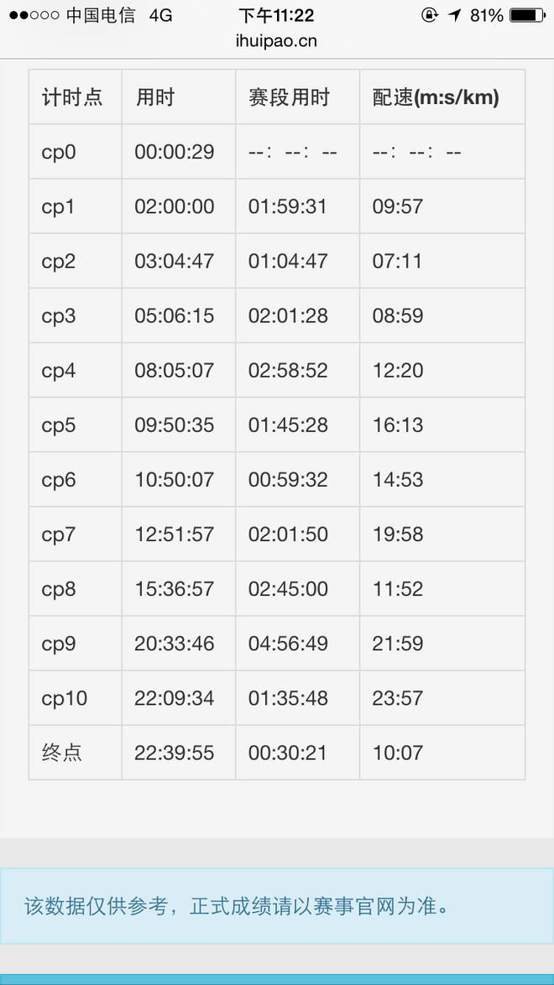Image resolution: width=554 pixels, height=985 pixels.
Task: Select the cp0 checkpoint row
Action: pyautogui.click(x=59, y=152)
